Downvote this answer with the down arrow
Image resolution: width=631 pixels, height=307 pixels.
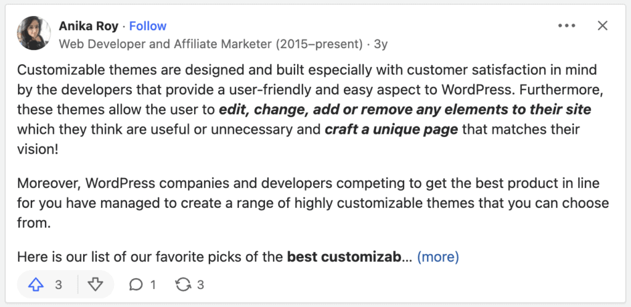95,284
